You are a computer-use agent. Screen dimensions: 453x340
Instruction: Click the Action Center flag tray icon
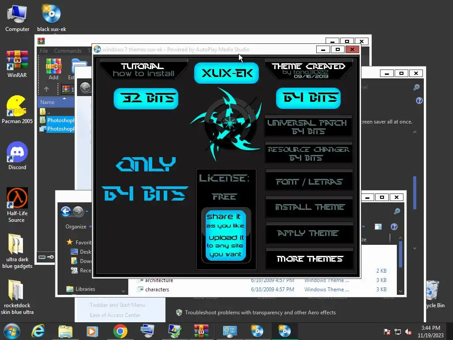387,332
